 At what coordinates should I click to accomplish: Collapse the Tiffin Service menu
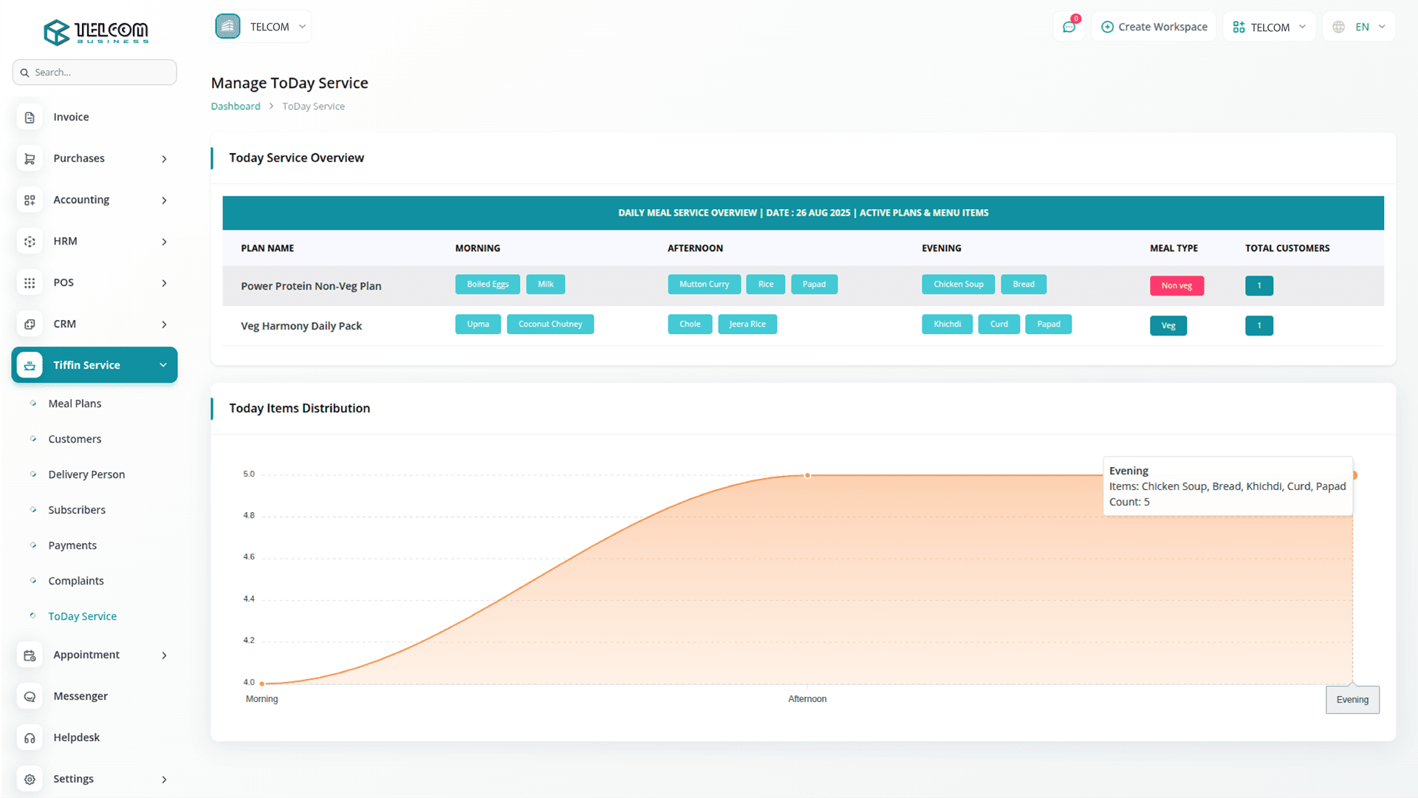click(163, 365)
